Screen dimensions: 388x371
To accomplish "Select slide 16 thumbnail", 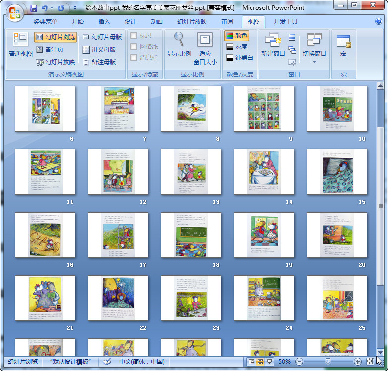I will coord(45,235).
